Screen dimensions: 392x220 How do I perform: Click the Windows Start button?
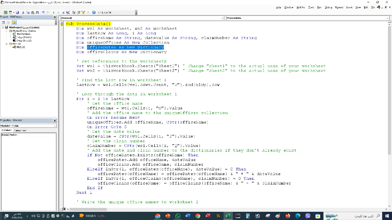click(387, 216)
